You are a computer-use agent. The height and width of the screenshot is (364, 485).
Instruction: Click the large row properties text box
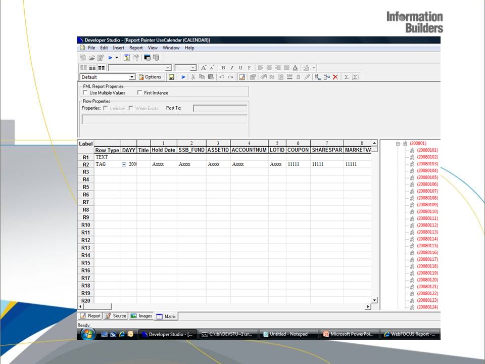point(165,119)
